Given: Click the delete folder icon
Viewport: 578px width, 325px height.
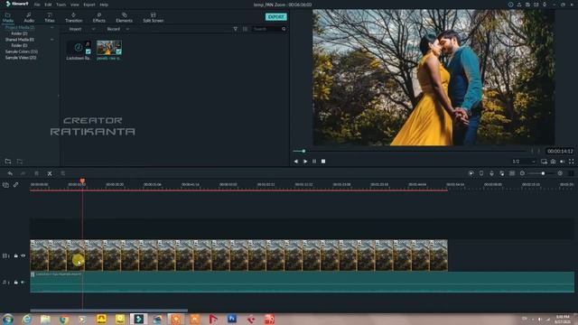Looking at the screenshot, I should (x=20, y=162).
